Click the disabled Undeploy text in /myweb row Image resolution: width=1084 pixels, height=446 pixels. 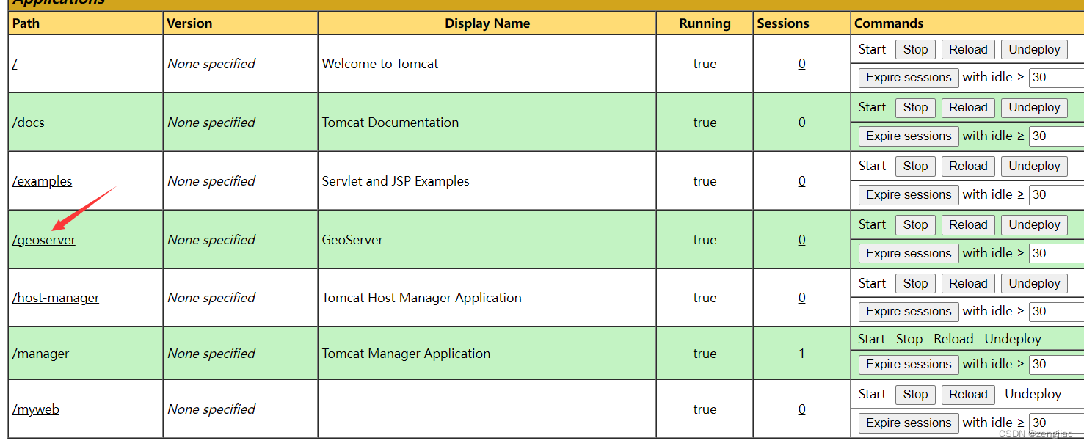point(1033,394)
